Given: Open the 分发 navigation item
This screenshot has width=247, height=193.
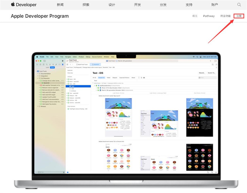Looking at the screenshot, I should pyautogui.click(x=163, y=5).
